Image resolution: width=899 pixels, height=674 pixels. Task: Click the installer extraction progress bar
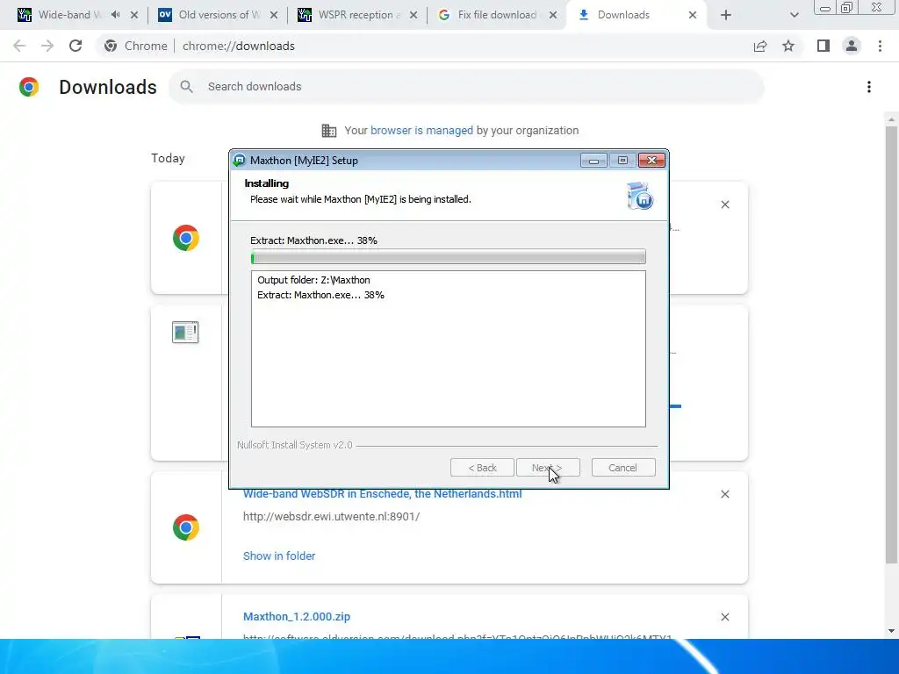click(449, 257)
